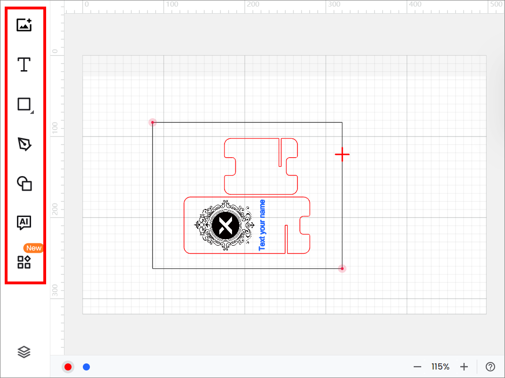Image resolution: width=505 pixels, height=378 pixels.
Task: Open the combine shapes tool
Action: click(24, 184)
